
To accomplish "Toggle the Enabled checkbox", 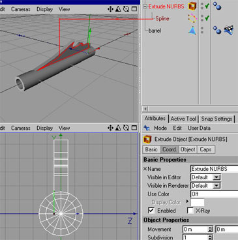I will 151,211.
